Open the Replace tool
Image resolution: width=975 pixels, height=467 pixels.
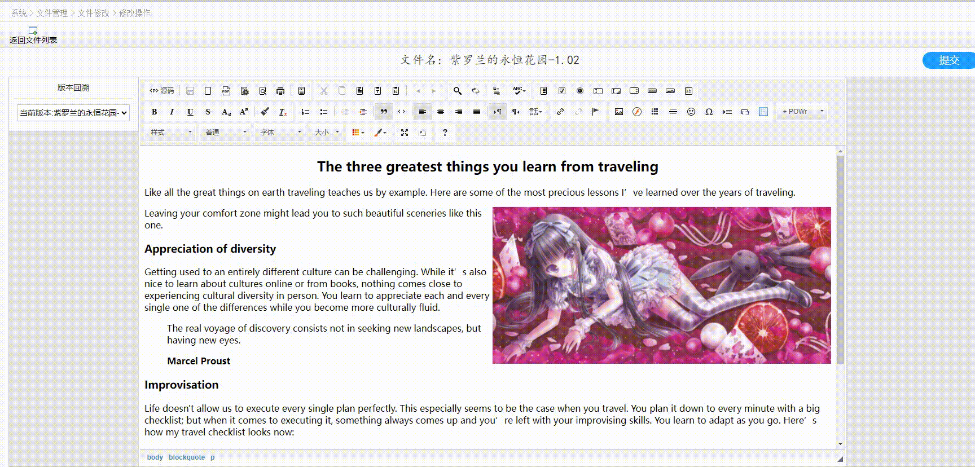[x=476, y=91]
